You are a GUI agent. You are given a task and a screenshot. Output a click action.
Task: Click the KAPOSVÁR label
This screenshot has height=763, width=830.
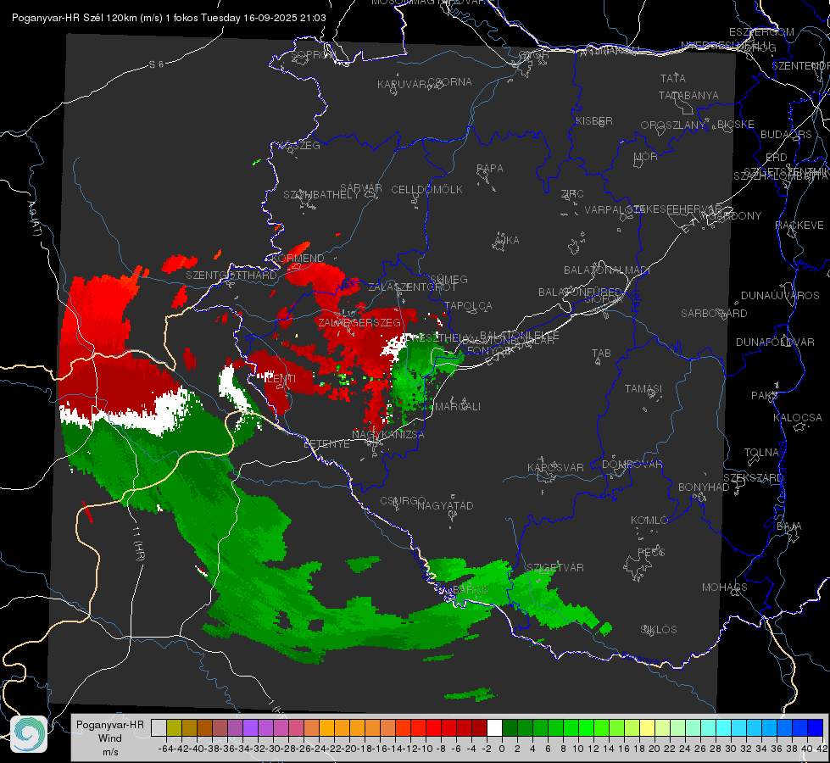pyautogui.click(x=555, y=467)
